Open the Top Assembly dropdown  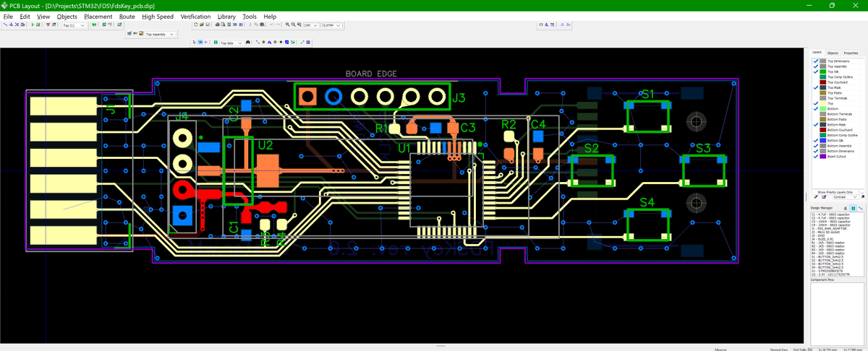[x=160, y=34]
